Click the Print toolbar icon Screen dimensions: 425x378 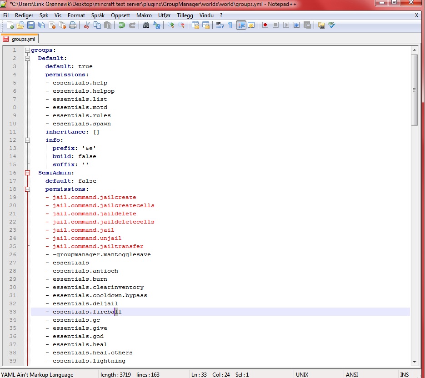(x=73, y=25)
